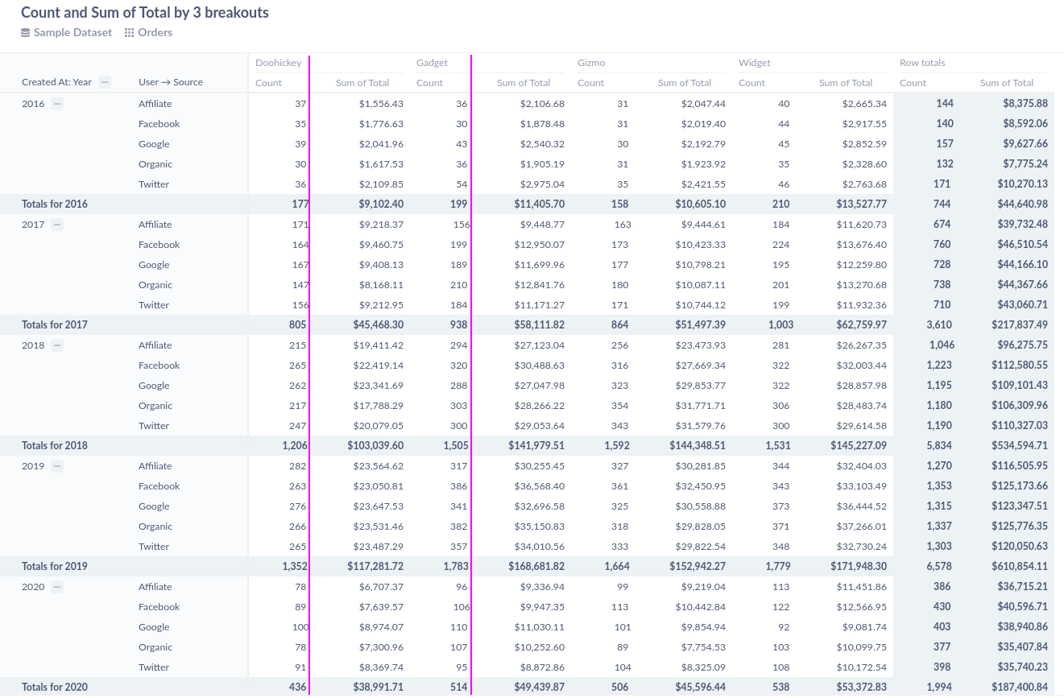
Task: Select the Totals for 2018 row label
Action: [54, 445]
